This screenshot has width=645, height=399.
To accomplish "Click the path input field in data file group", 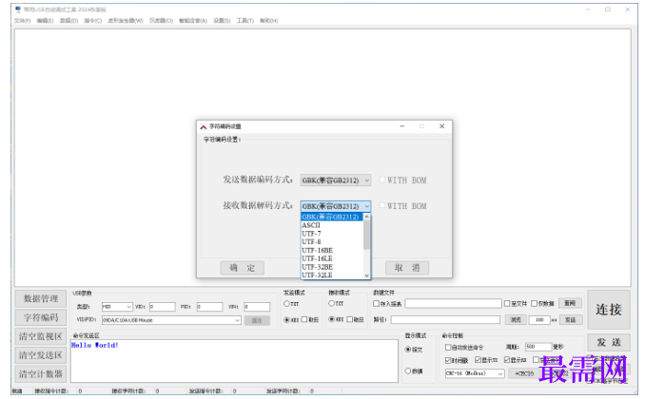I will [x=445, y=319].
